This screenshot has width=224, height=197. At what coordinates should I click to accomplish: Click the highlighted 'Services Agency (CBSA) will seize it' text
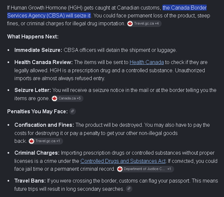pos(49,15)
